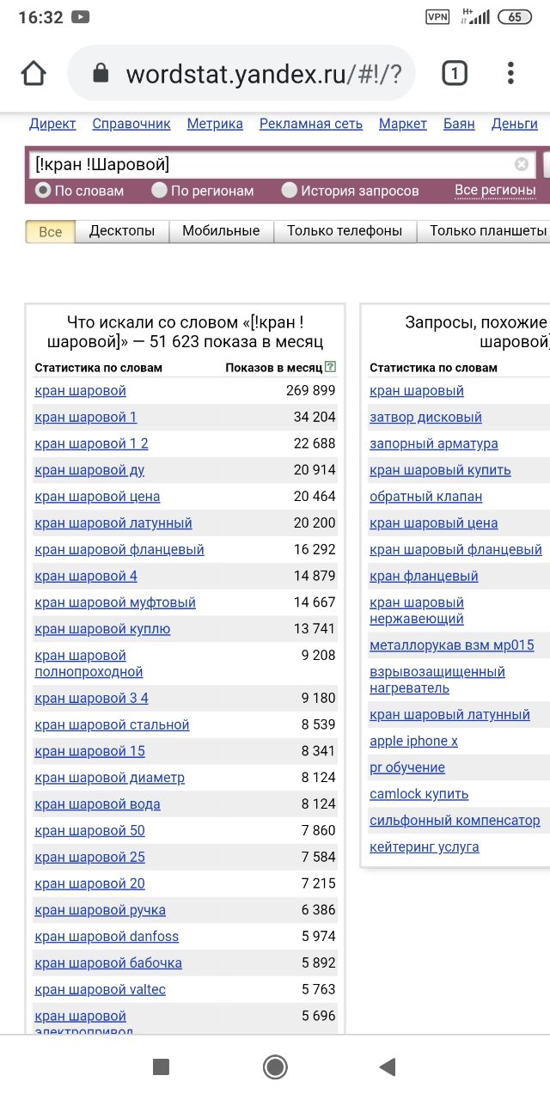Open similar query затвор дисковый
The width and height of the screenshot is (550, 1100).
(425, 418)
